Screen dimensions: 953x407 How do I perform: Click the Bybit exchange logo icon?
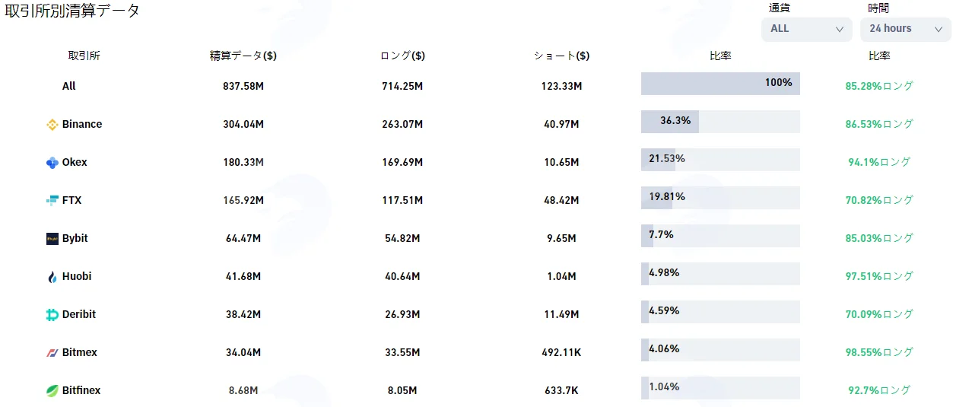(52, 239)
